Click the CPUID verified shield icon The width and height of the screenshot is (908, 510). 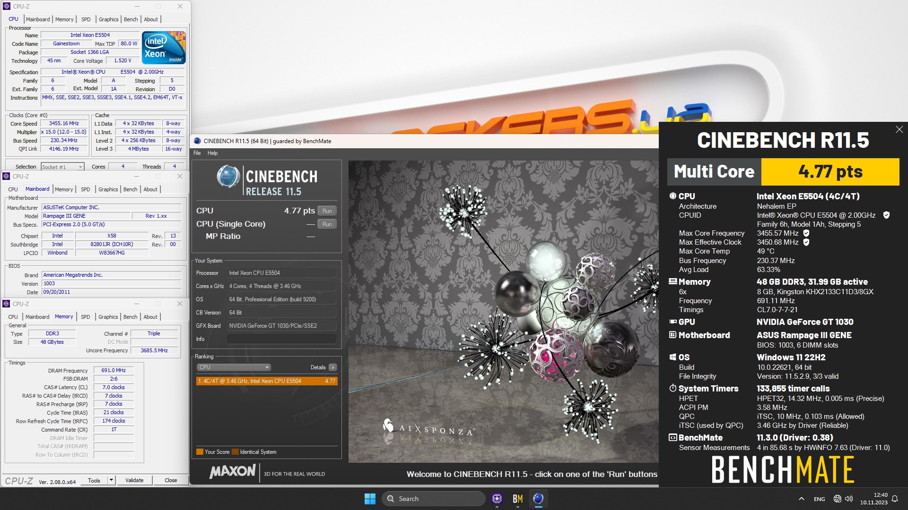pyautogui.click(x=886, y=215)
